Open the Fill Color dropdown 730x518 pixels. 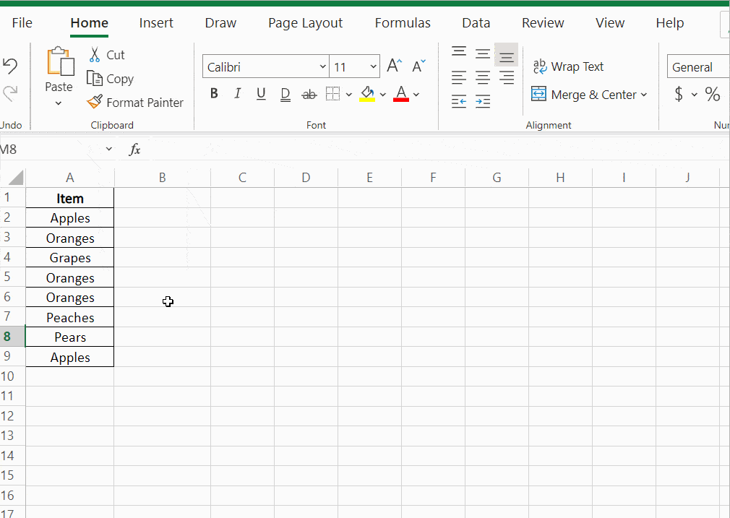(382, 94)
